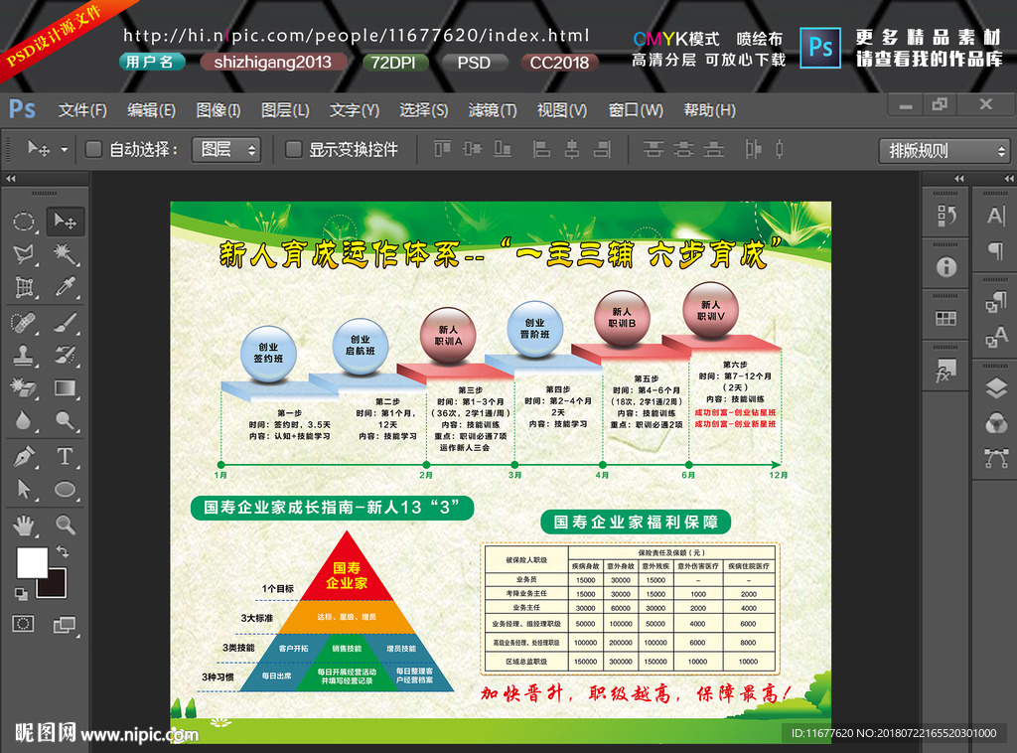Open the 文件(F) menu
This screenshot has width=1017, height=753.
[82, 110]
